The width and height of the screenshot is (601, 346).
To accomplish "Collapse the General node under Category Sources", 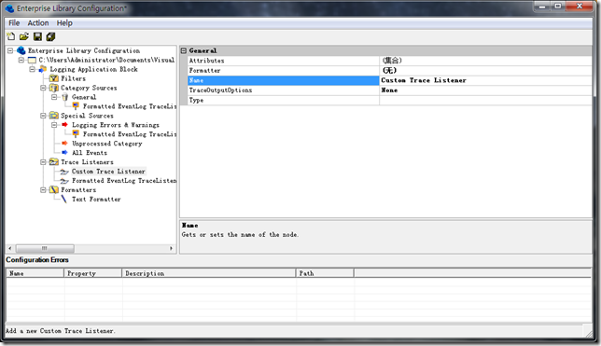I will click(54, 97).
